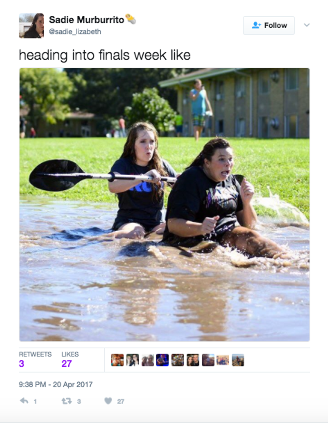The image size is (328, 423).
Task: Open Sadie Murburrito's profile avatar
Action: [x=31, y=26]
